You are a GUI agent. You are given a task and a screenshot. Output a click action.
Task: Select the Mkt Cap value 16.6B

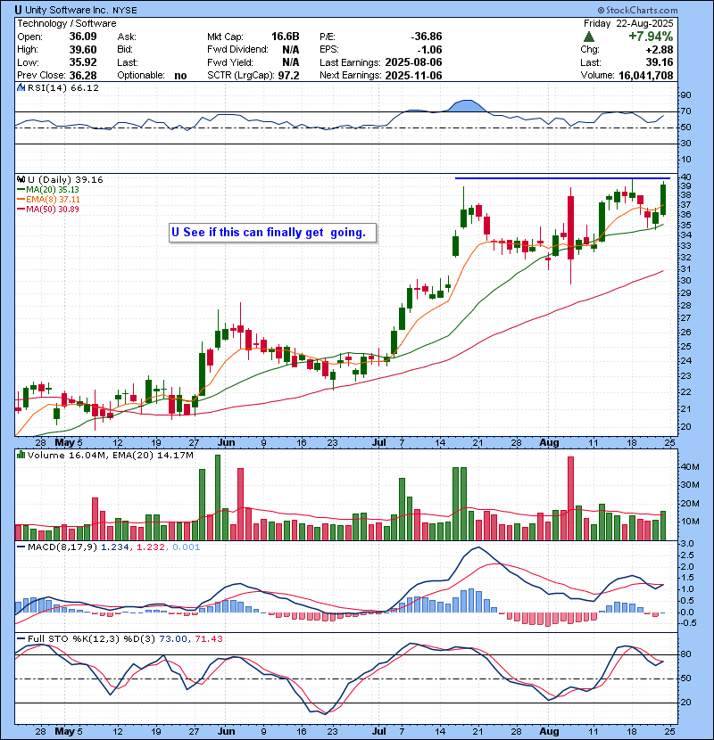coord(286,37)
